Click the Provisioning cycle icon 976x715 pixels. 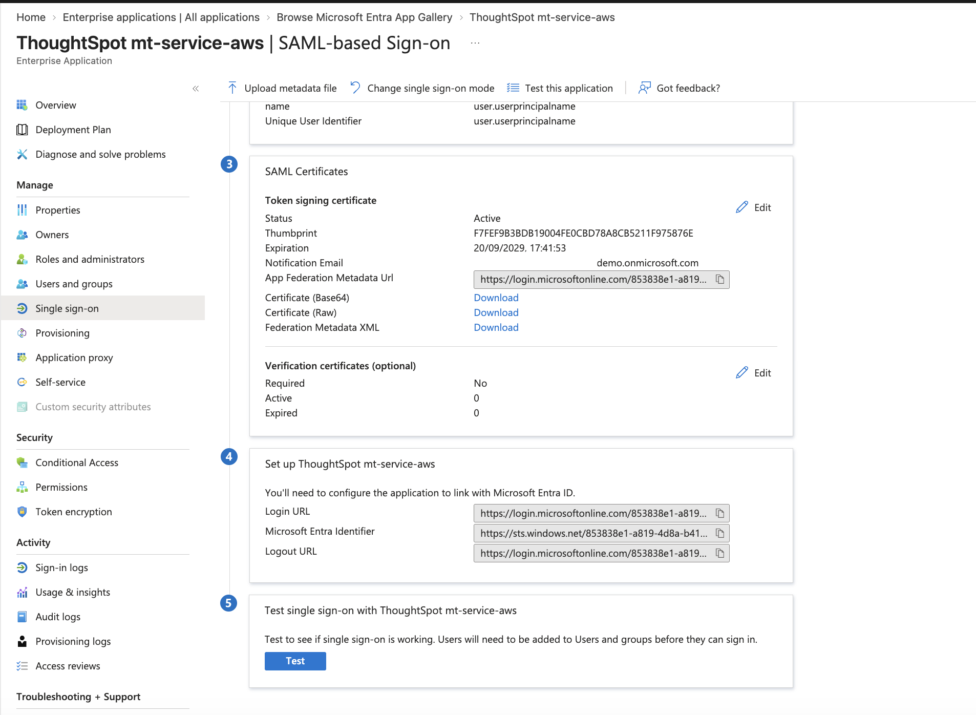click(22, 333)
